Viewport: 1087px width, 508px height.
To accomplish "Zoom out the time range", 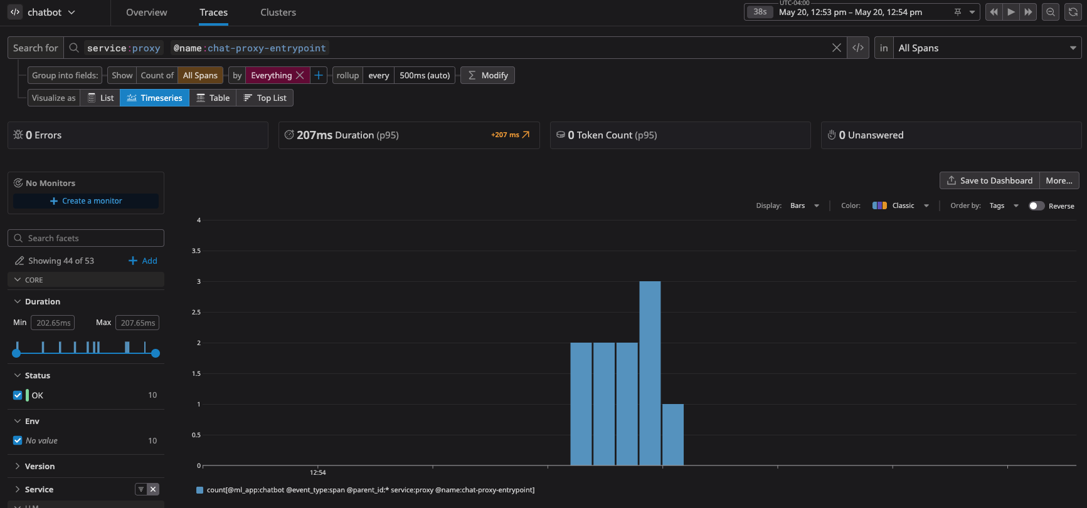I will point(1051,12).
